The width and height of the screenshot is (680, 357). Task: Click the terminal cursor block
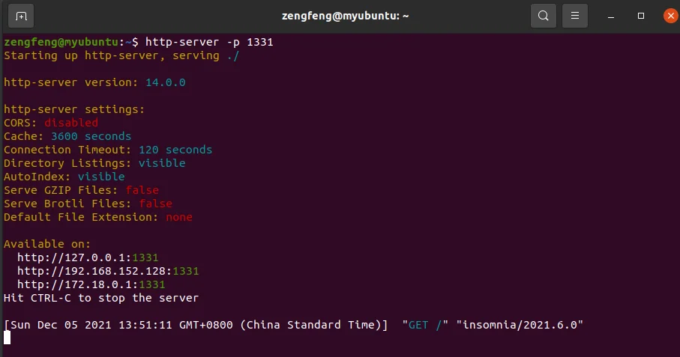pos(7,338)
